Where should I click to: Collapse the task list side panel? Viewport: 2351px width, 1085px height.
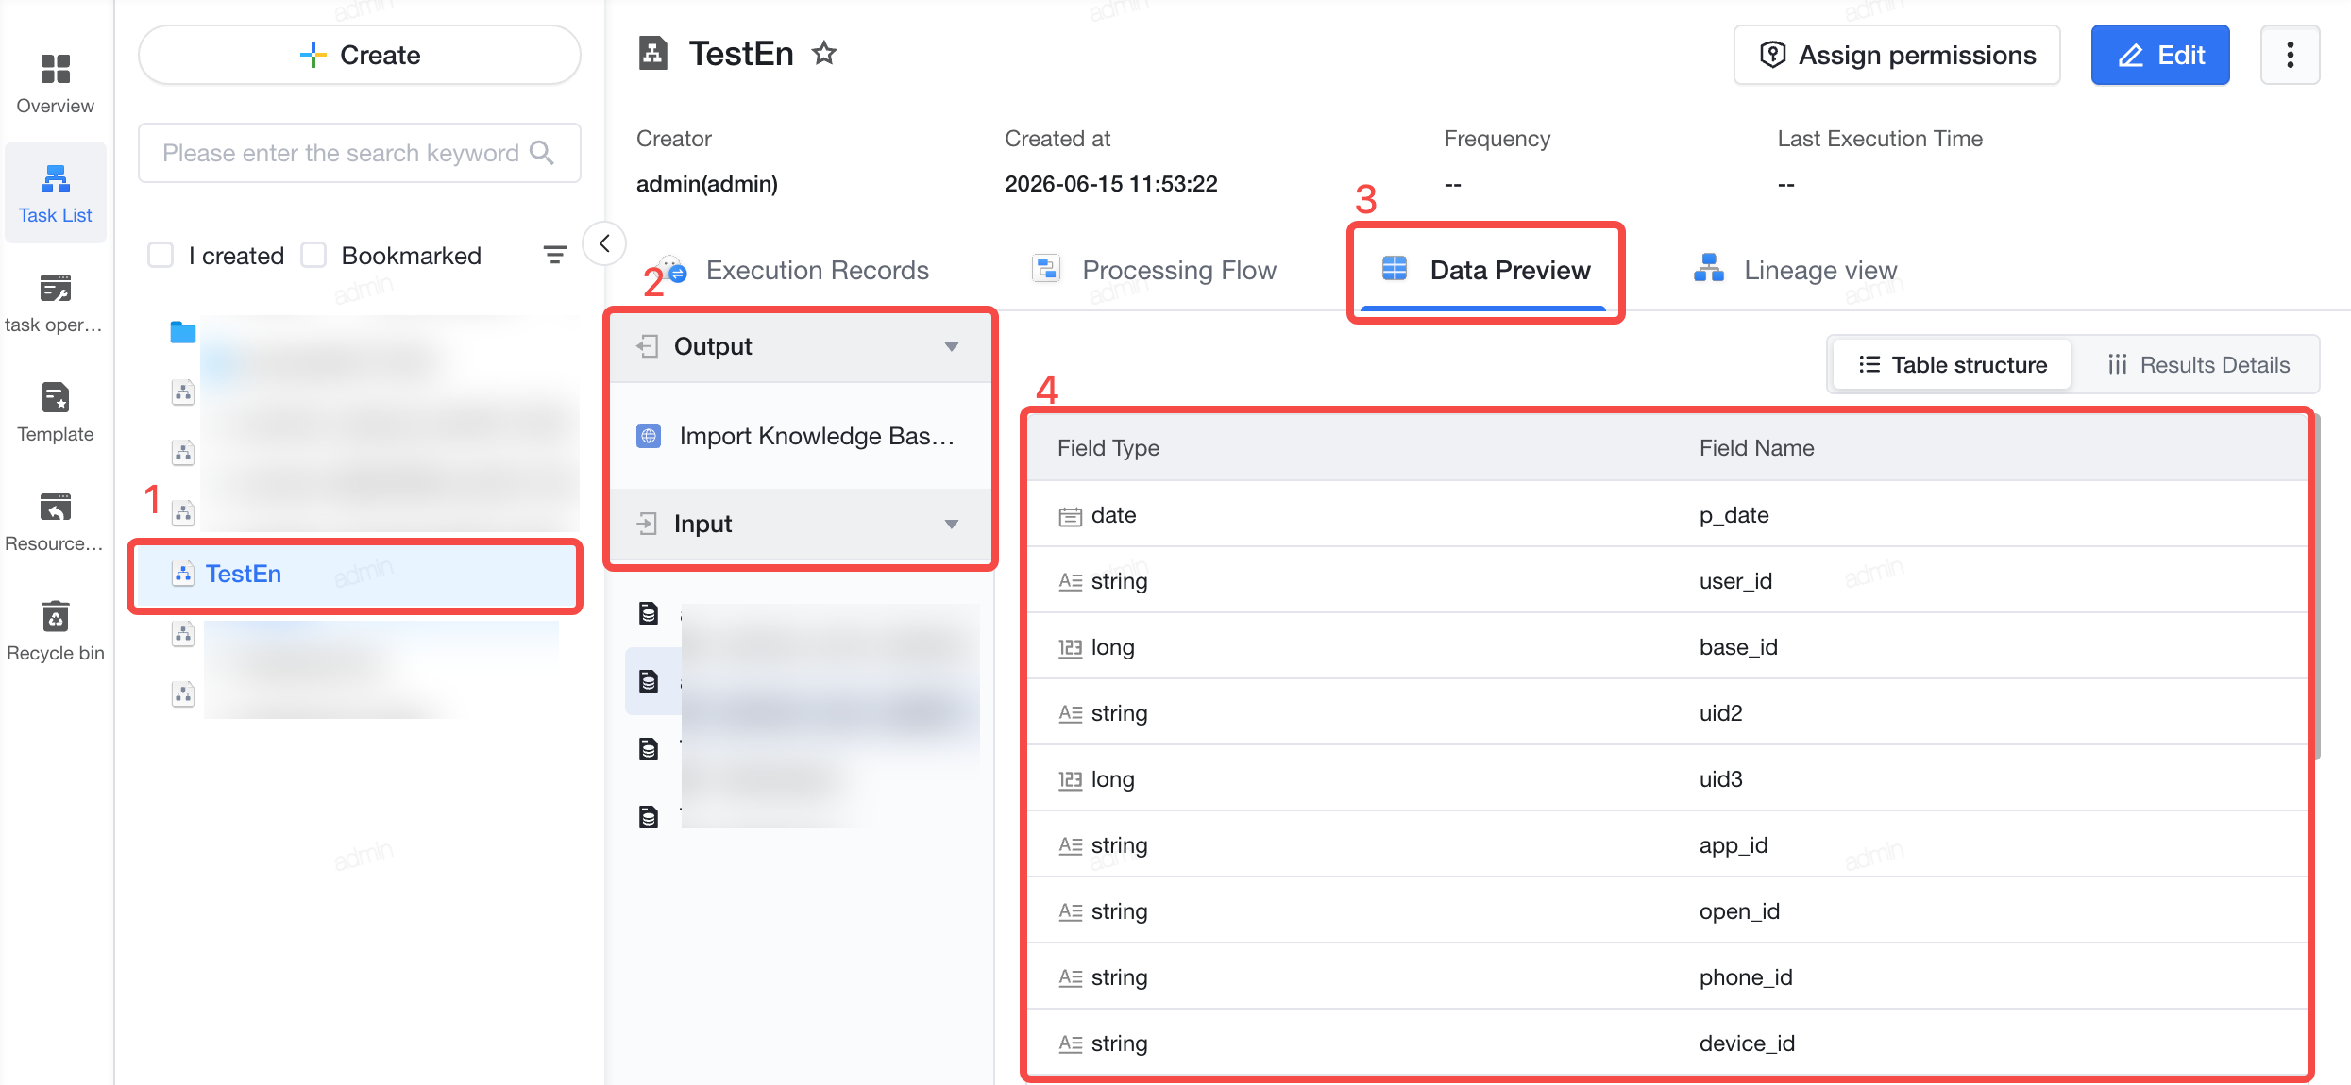click(604, 243)
